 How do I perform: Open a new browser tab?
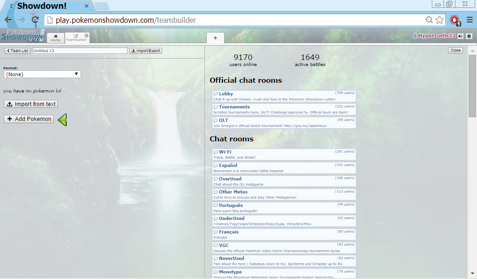point(102,6)
